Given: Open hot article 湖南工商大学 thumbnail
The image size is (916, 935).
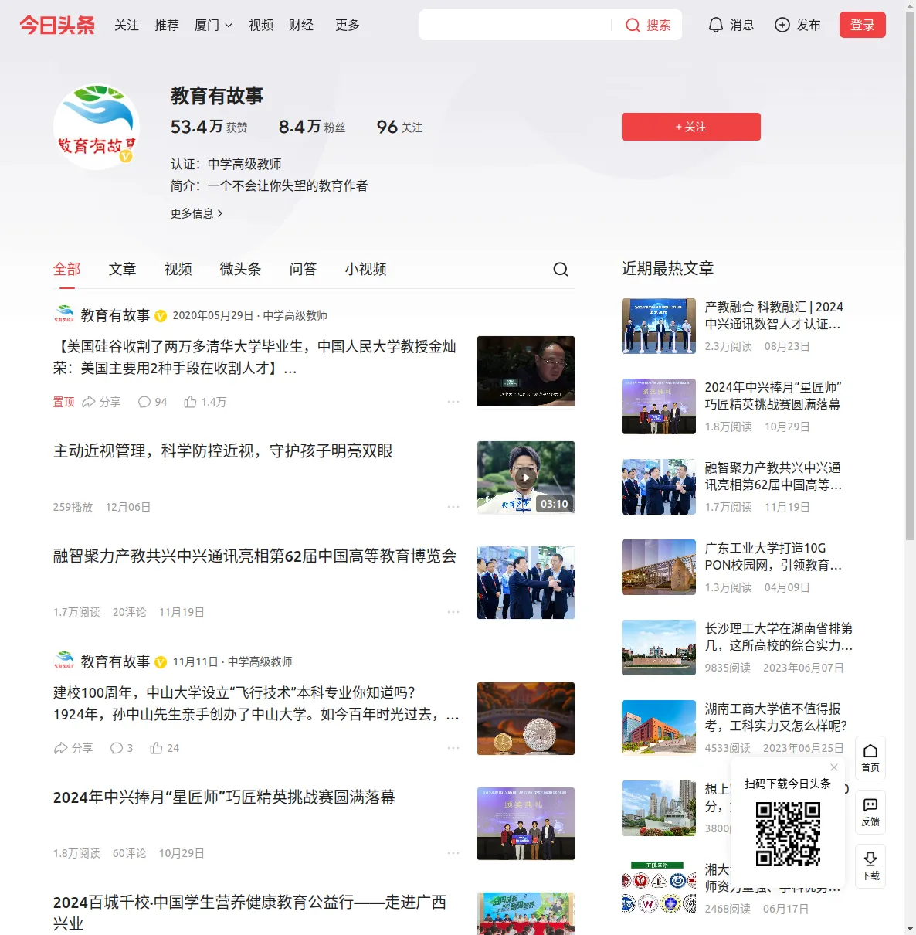Looking at the screenshot, I should coord(659,728).
